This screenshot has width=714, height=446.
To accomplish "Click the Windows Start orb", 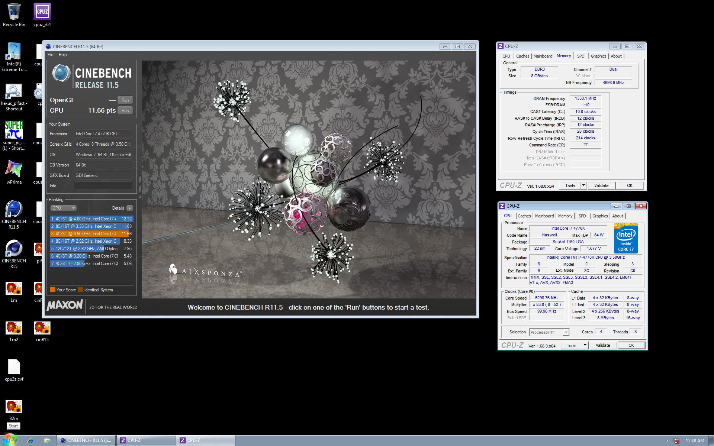I will pyautogui.click(x=10, y=440).
